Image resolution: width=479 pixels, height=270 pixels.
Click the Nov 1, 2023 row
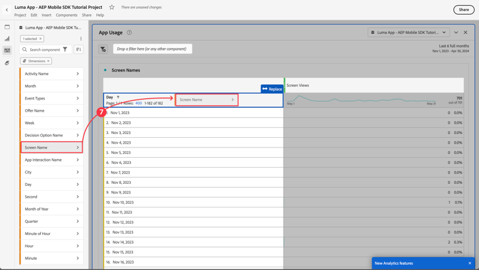(194, 113)
